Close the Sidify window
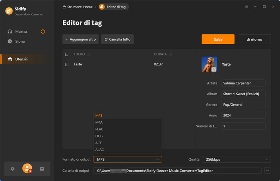The height and width of the screenshot is (181, 280). 273,7
